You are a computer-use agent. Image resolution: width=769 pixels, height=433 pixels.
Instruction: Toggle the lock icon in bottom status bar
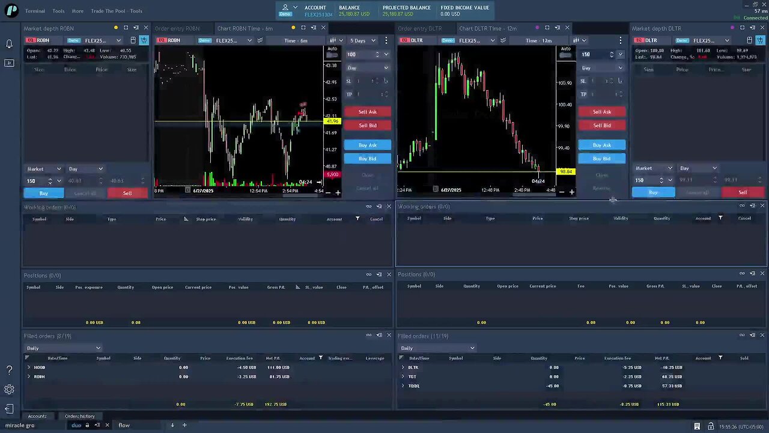coord(710,426)
